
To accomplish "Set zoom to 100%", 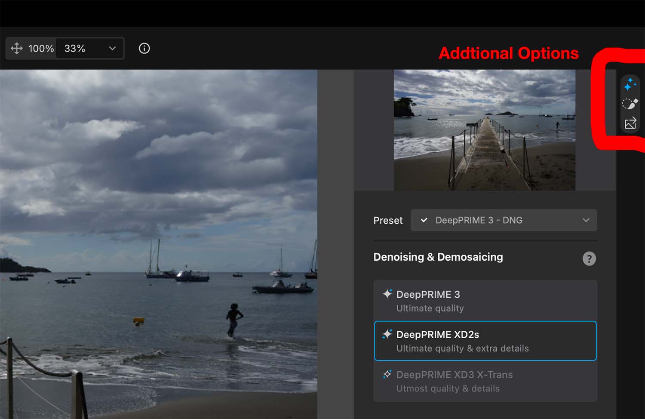I will click(41, 48).
